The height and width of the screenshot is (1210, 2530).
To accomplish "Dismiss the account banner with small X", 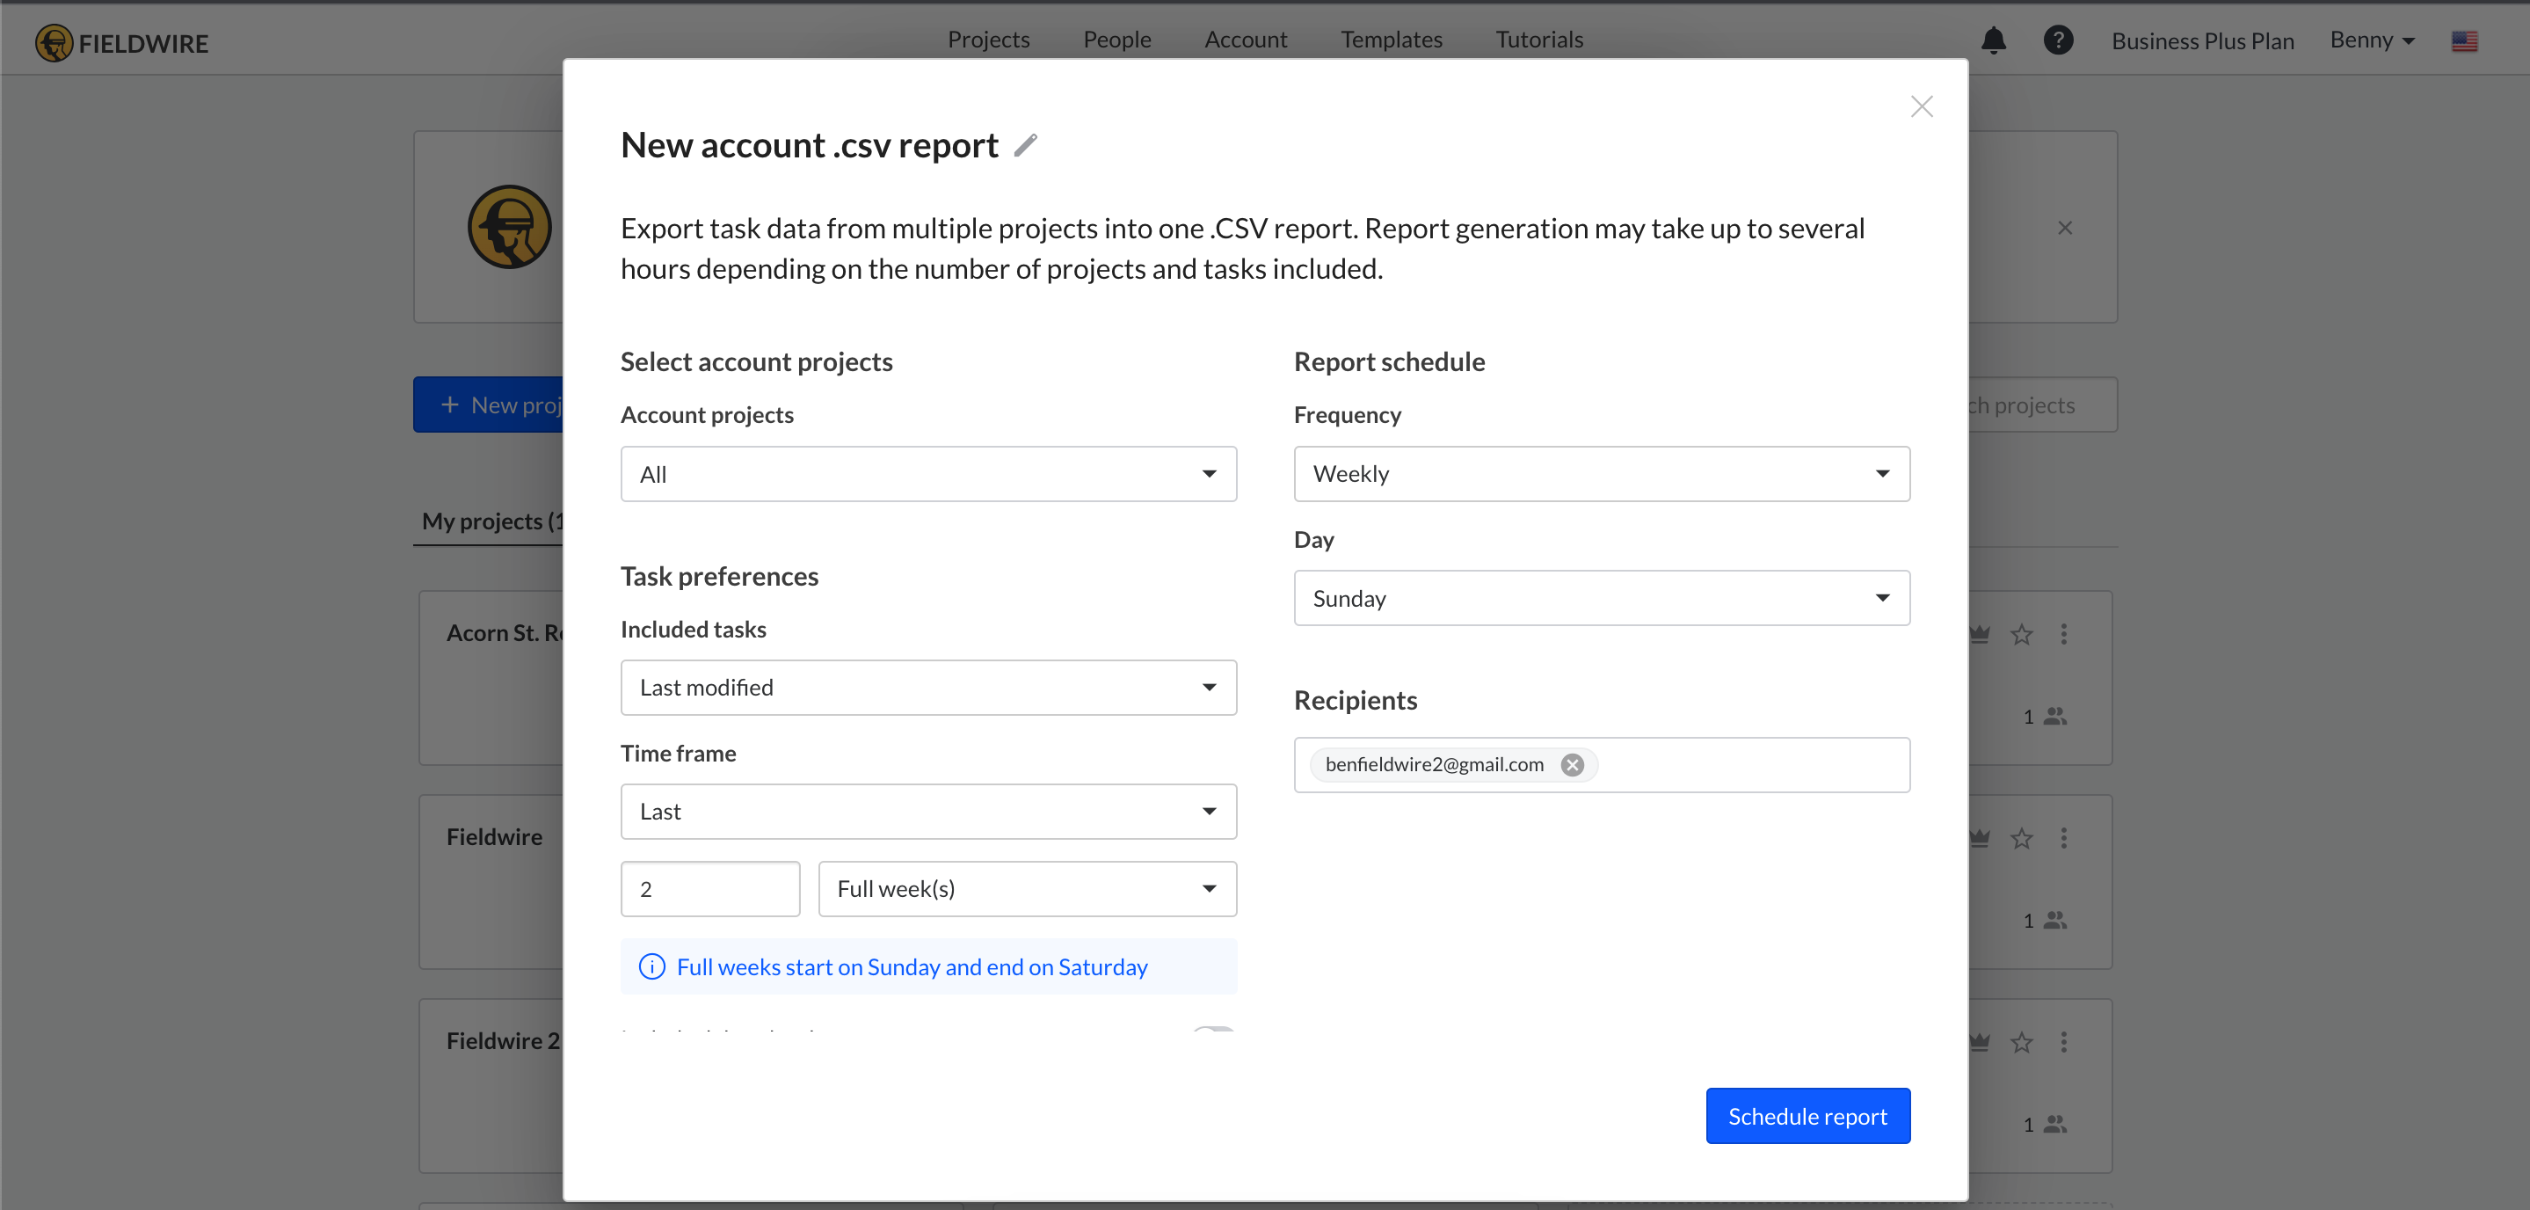I will (x=2064, y=228).
